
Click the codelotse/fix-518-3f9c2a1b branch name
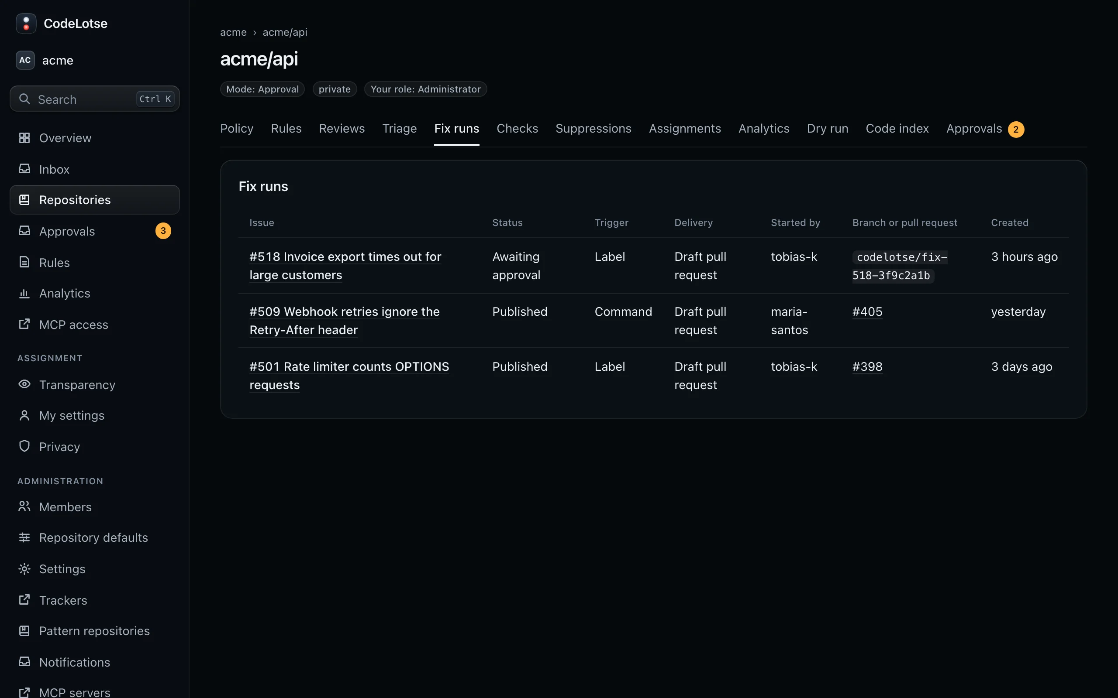click(x=900, y=266)
